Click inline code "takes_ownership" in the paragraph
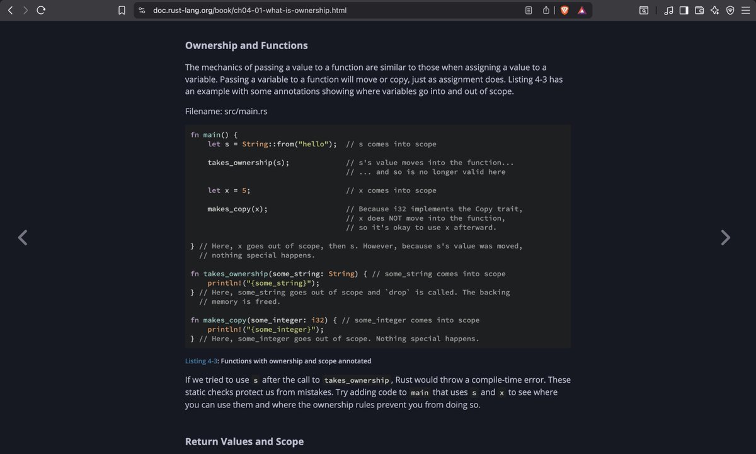This screenshot has width=756, height=454. pyautogui.click(x=357, y=380)
